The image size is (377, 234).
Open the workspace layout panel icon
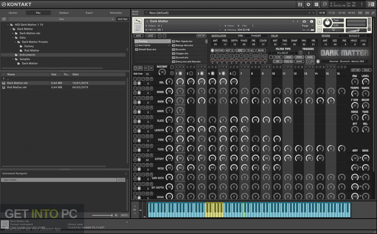click(x=316, y=4)
